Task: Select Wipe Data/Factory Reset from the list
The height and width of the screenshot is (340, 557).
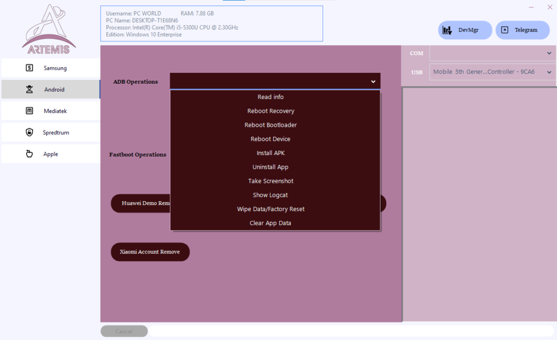Action: pos(270,208)
